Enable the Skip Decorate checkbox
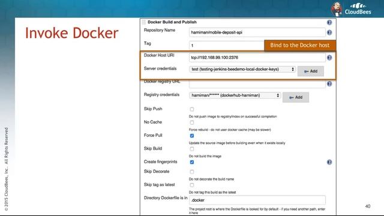The height and width of the screenshot is (216, 384). pos(192,172)
